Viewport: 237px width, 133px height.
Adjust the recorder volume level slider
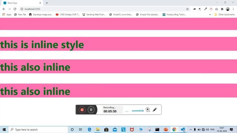(137, 111)
